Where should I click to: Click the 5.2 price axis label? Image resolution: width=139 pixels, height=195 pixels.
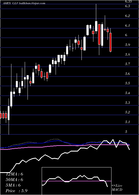[x=127, y=112]
